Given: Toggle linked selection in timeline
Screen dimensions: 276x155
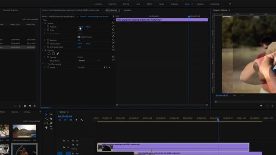Looking at the screenshot, I should [x=71, y=120].
